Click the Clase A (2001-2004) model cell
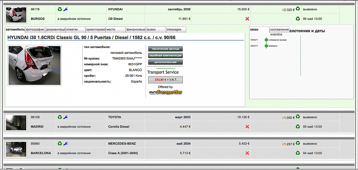358x170 pixels. click(125, 153)
